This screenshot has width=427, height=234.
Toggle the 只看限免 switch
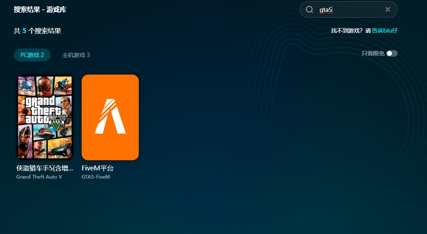point(392,53)
